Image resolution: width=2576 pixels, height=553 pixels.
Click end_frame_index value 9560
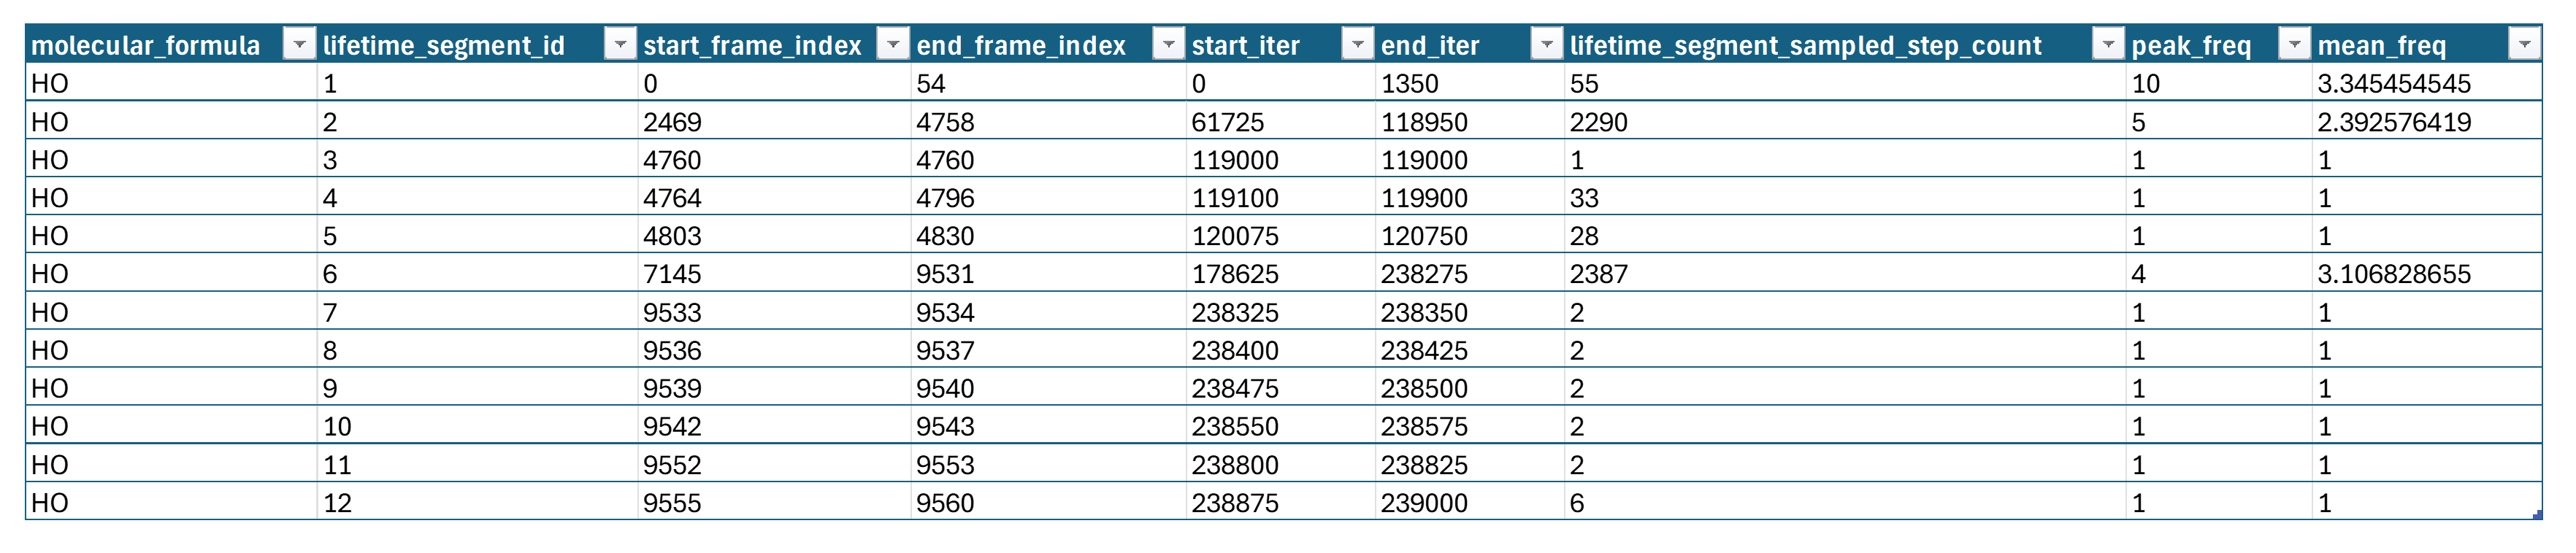[945, 503]
